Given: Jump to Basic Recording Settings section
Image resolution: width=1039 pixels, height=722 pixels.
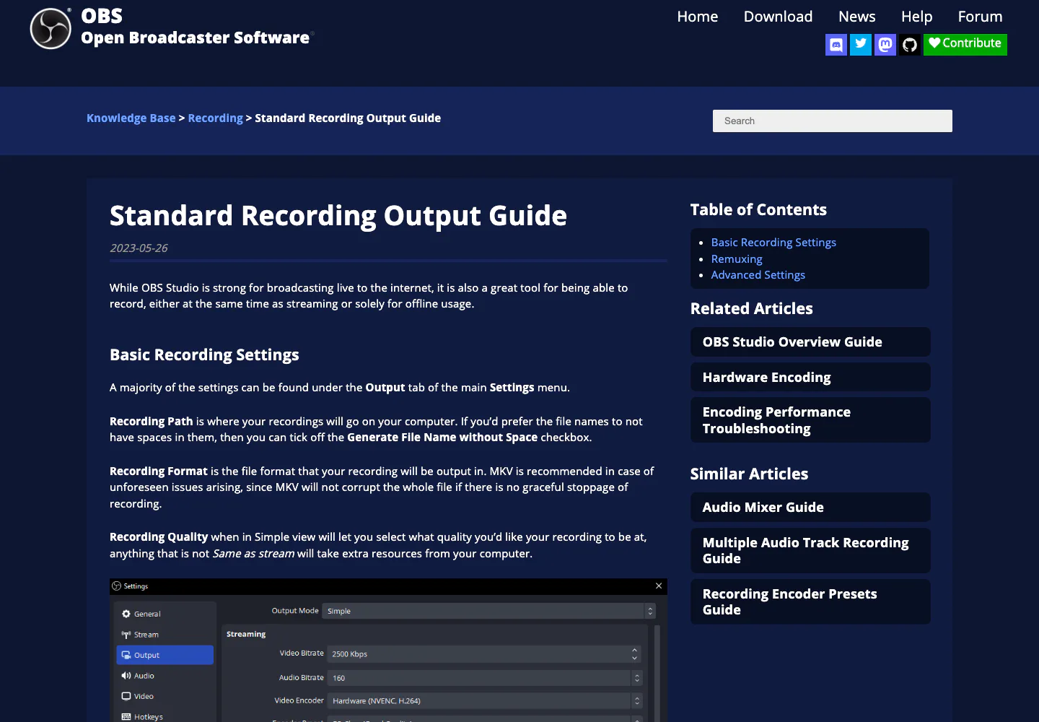Looking at the screenshot, I should [x=773, y=243].
